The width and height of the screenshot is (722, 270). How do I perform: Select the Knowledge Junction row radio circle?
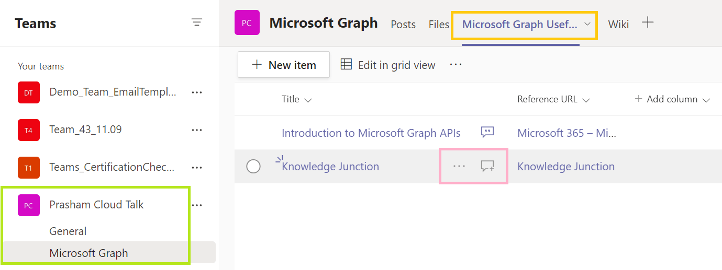(253, 166)
